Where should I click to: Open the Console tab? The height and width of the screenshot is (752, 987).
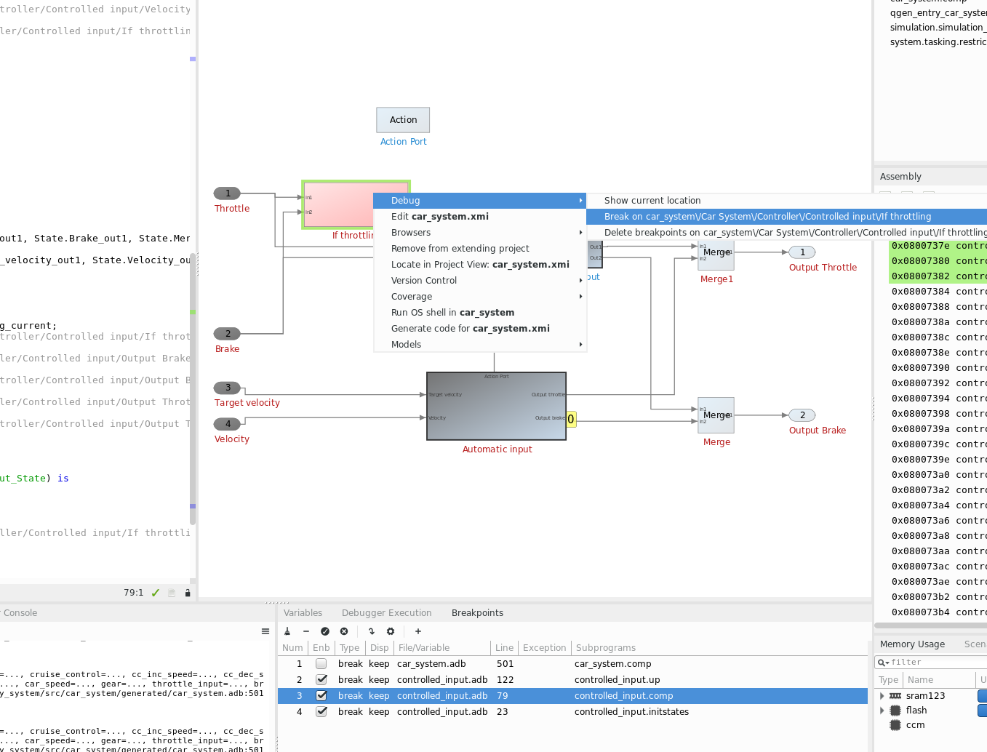(20, 613)
